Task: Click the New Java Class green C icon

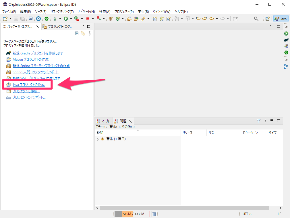Action: pos(118,19)
